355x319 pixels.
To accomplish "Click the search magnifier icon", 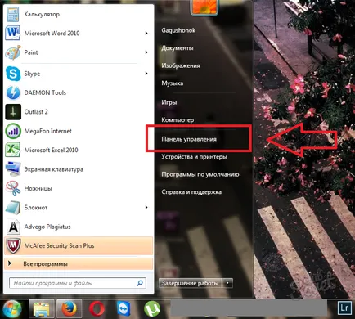I will pos(140,283).
